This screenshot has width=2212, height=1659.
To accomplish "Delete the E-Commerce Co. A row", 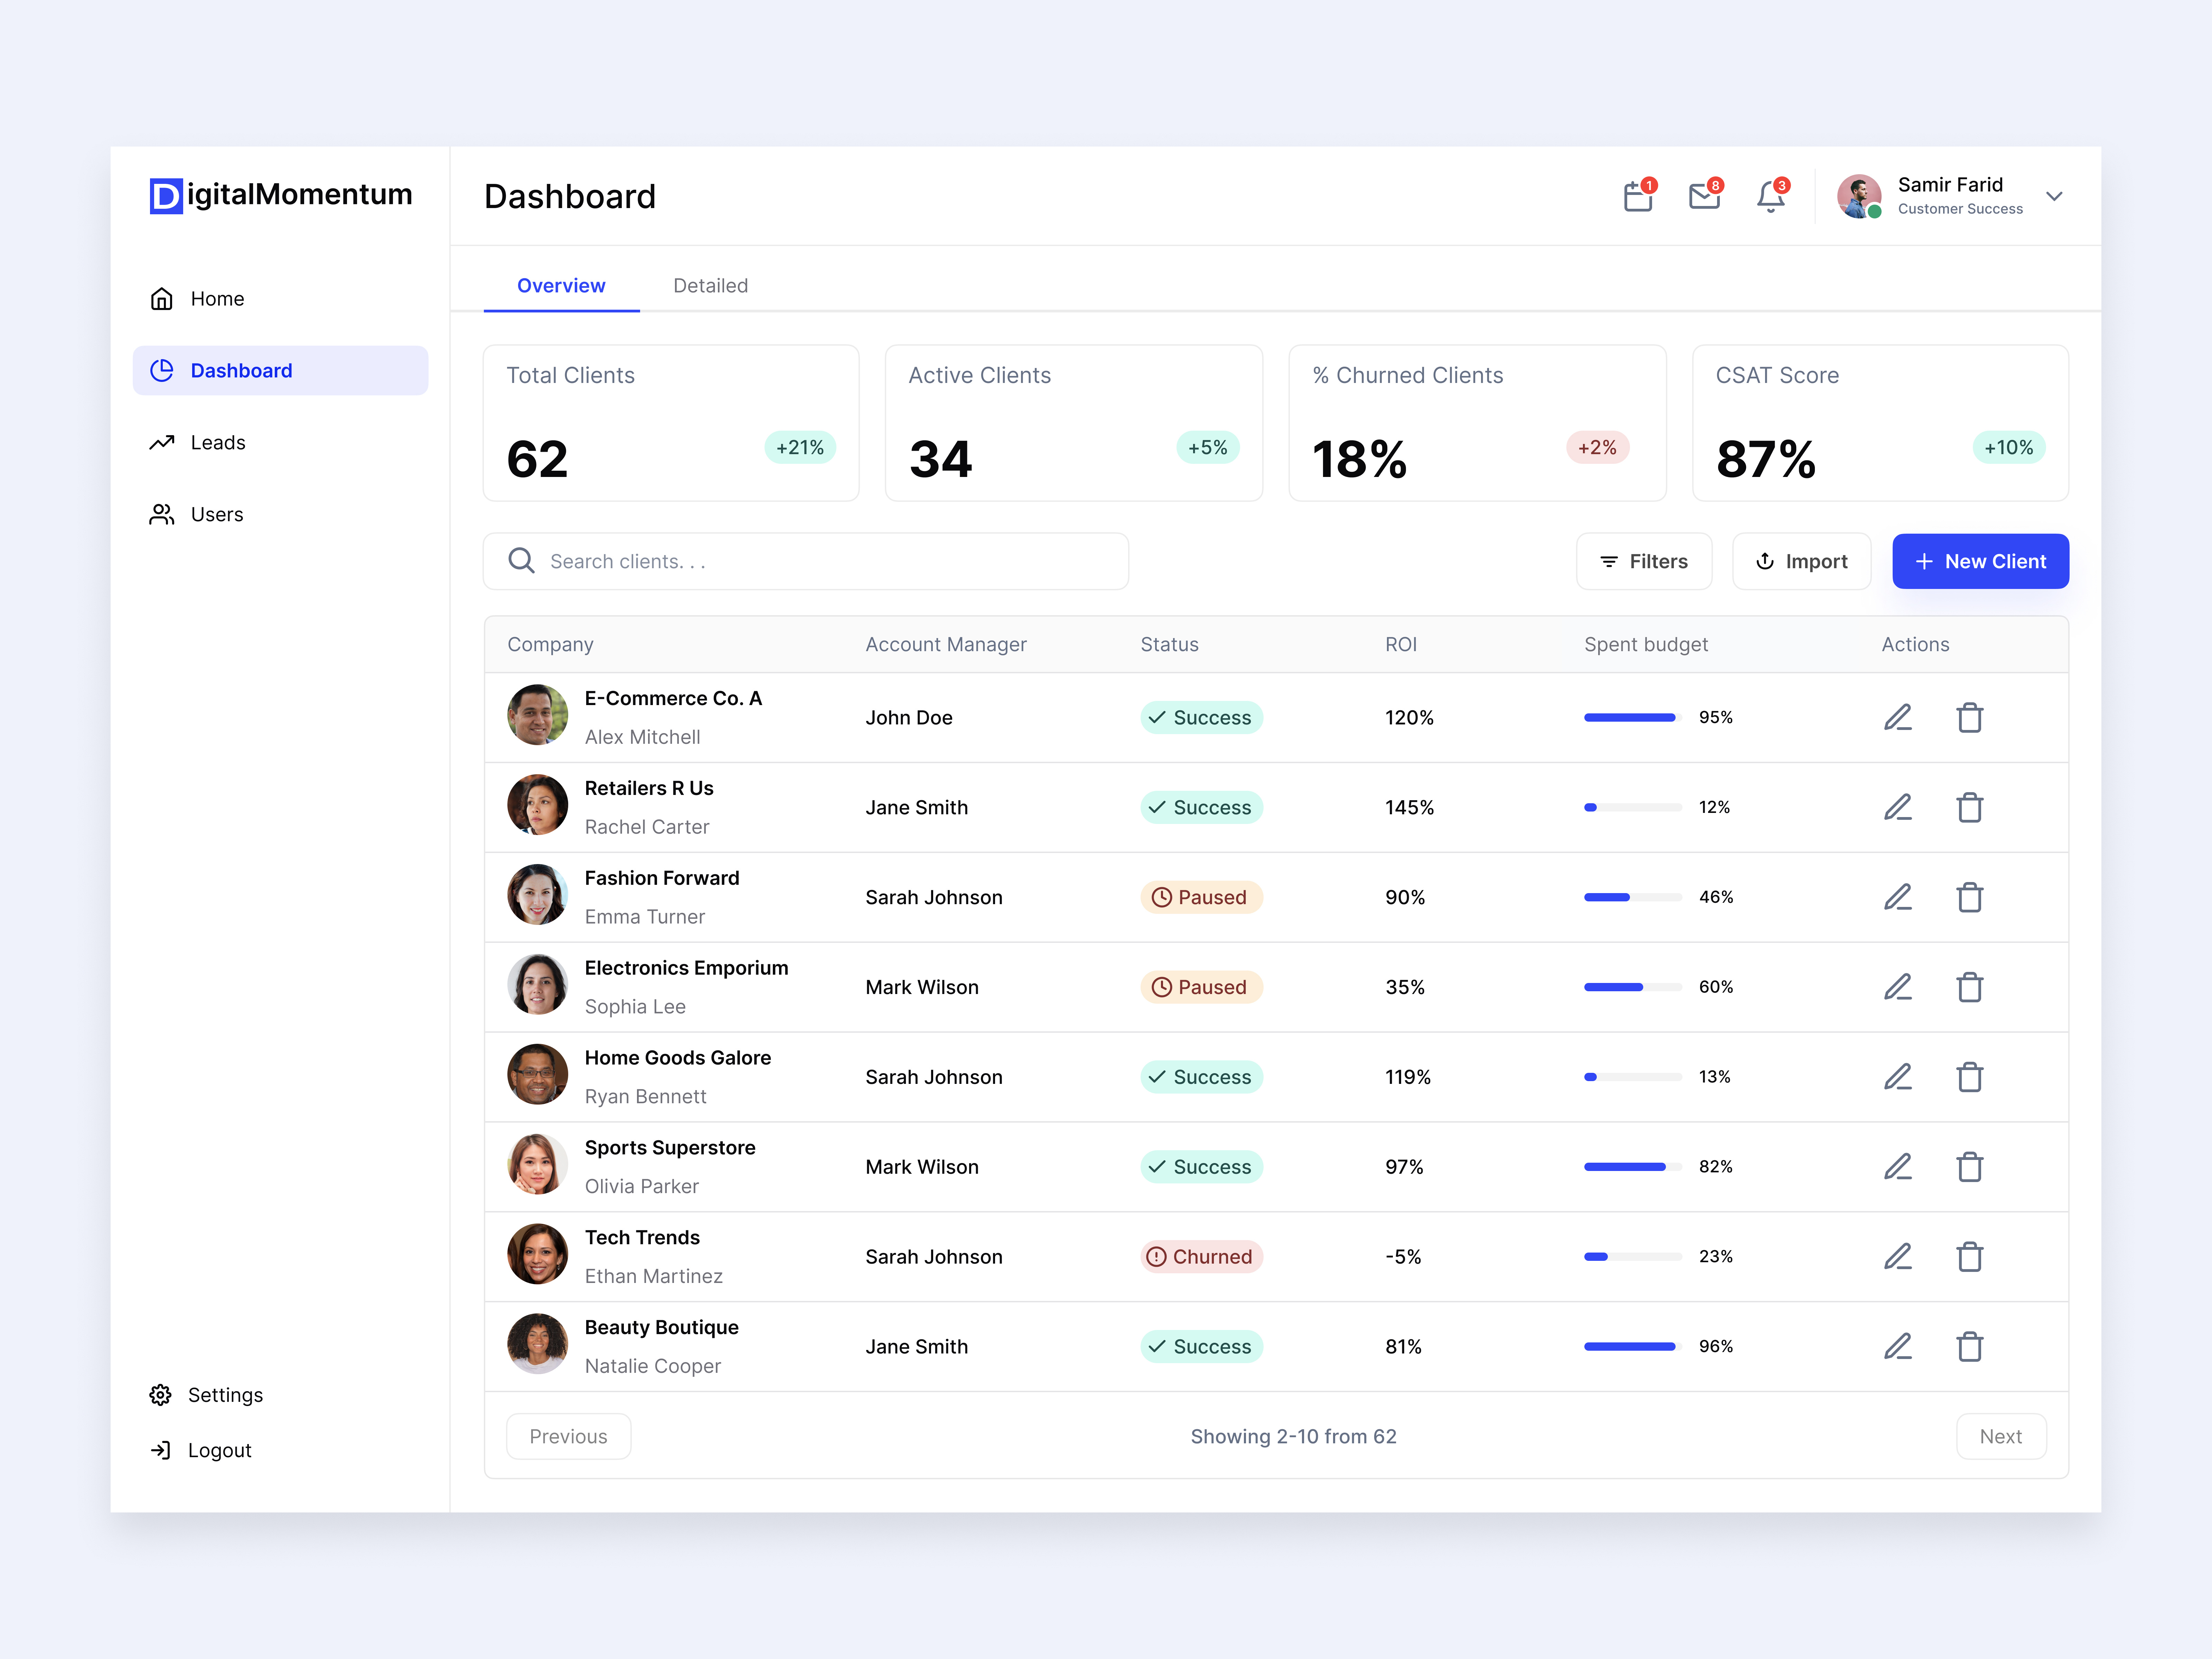I will [1970, 718].
